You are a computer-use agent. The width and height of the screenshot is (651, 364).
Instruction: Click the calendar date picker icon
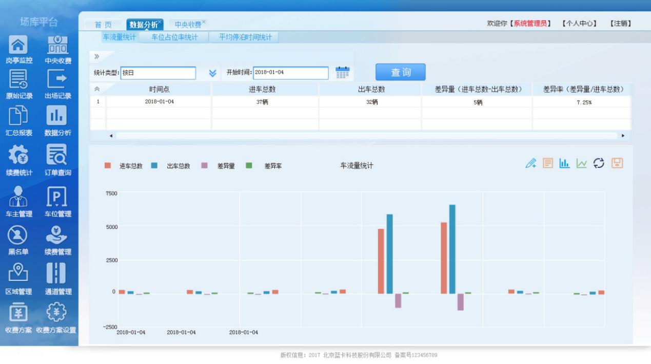[x=342, y=73]
